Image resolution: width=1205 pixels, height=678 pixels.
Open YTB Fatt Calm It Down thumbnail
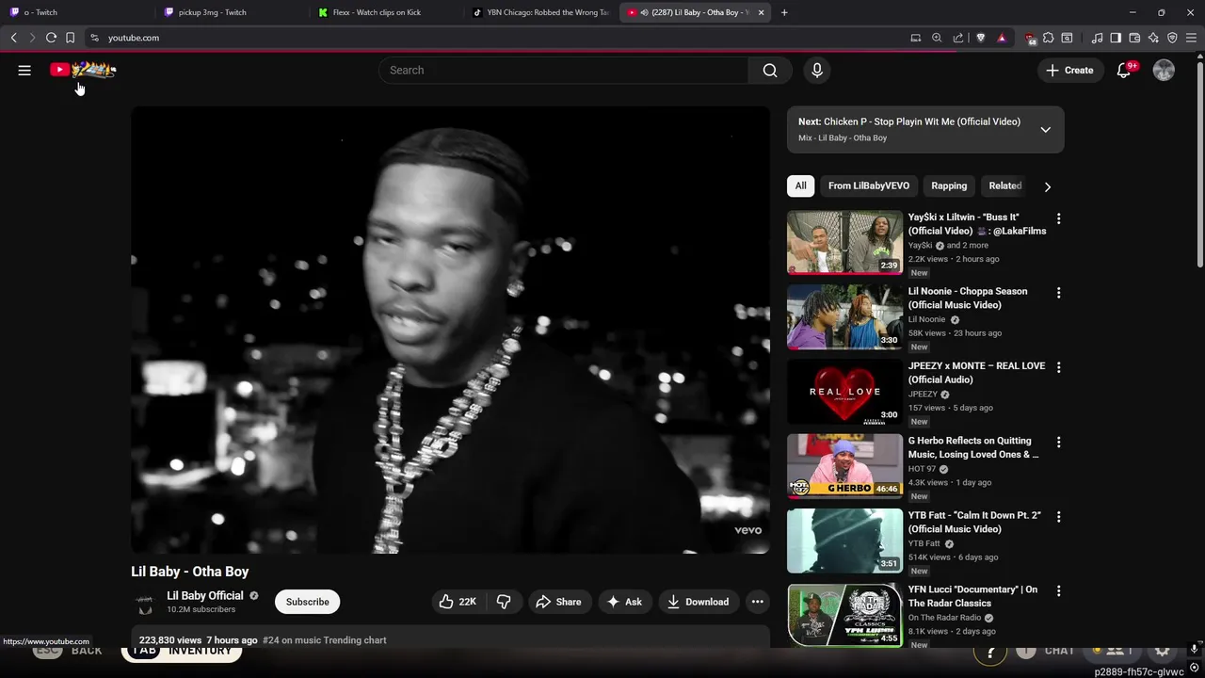[844, 541]
